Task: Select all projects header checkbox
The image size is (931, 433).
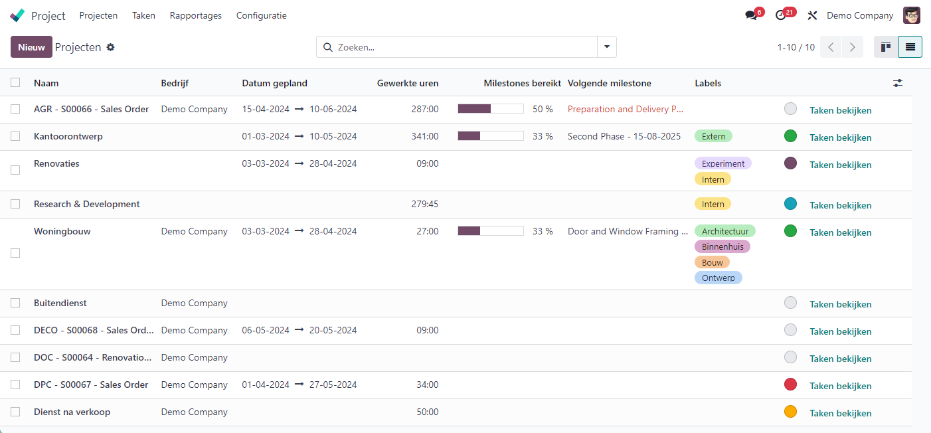Action: click(15, 82)
